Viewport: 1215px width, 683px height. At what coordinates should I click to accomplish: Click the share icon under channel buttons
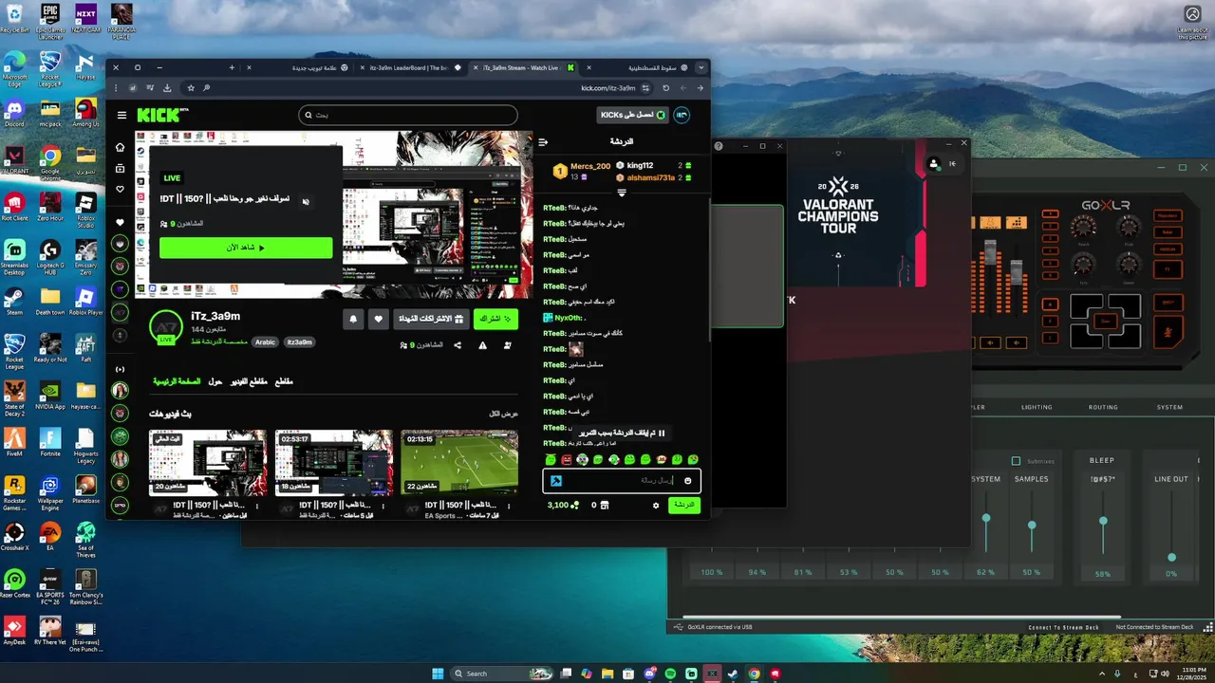pos(458,345)
